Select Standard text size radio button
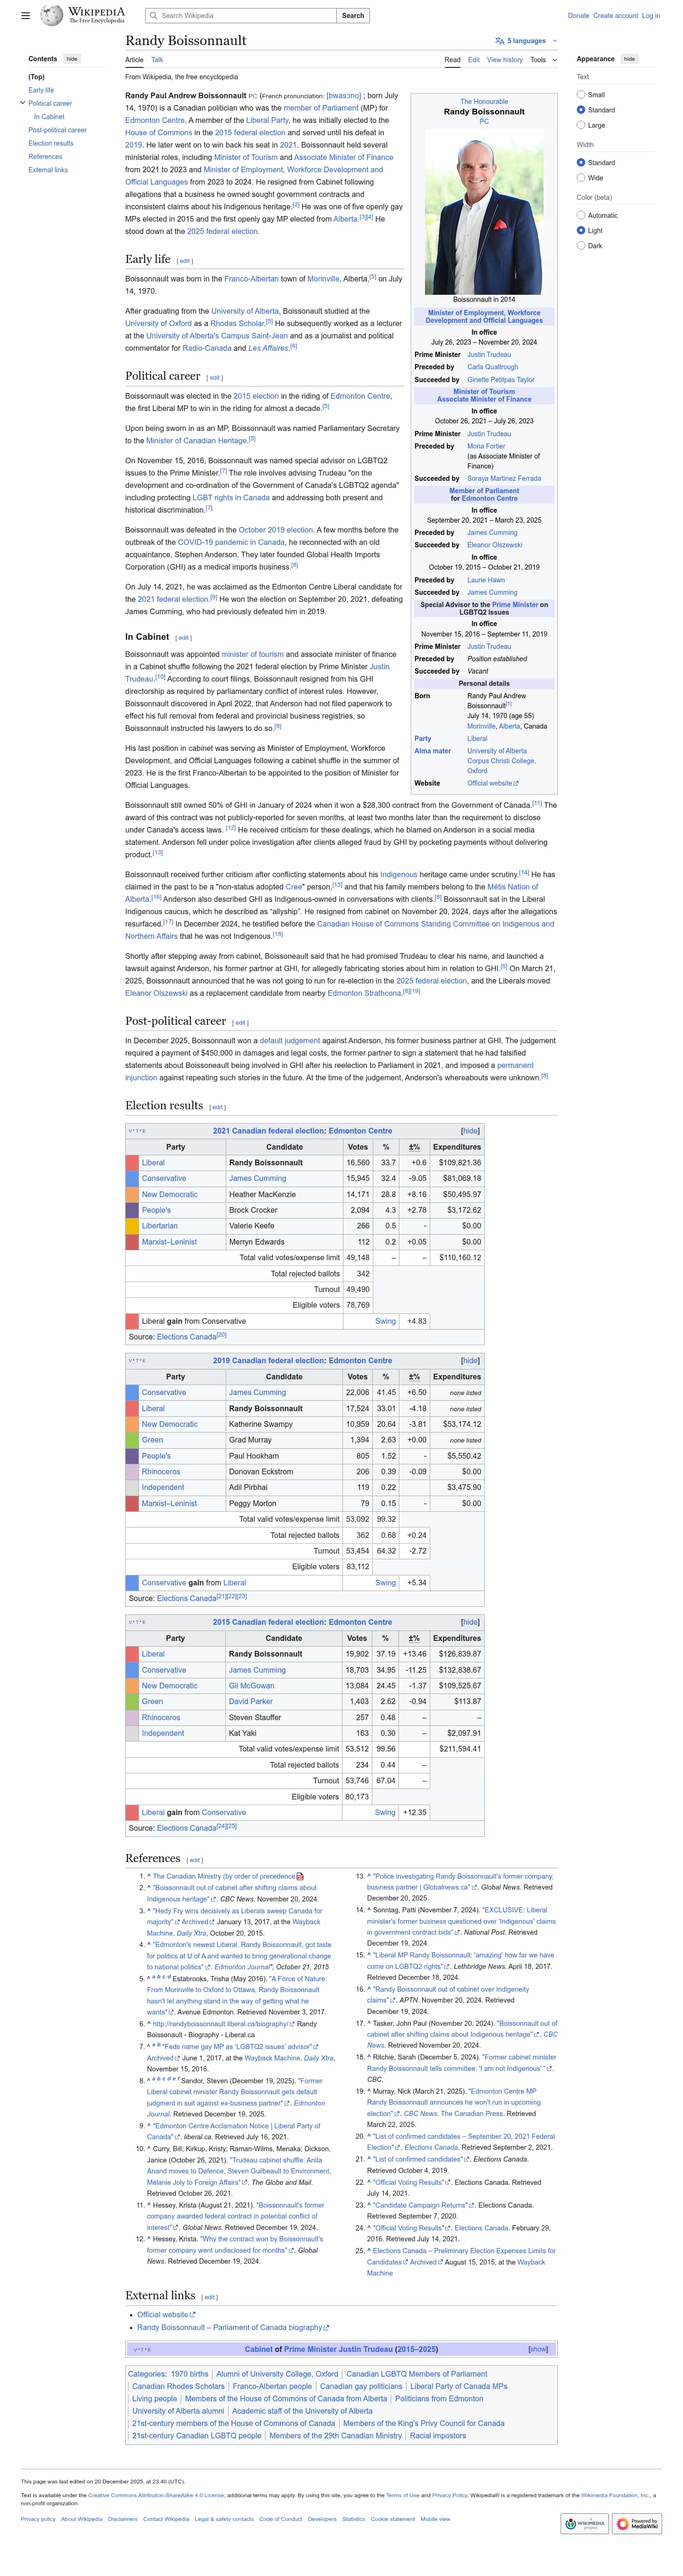The height and width of the screenshot is (2576, 683). [581, 110]
